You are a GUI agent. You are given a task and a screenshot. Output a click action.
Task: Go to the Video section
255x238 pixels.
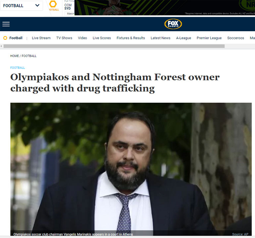82,38
